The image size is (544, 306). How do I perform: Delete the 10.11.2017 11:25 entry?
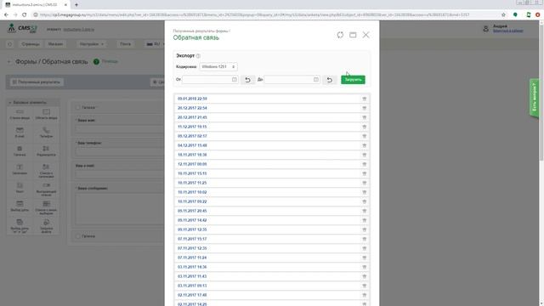pos(365,183)
